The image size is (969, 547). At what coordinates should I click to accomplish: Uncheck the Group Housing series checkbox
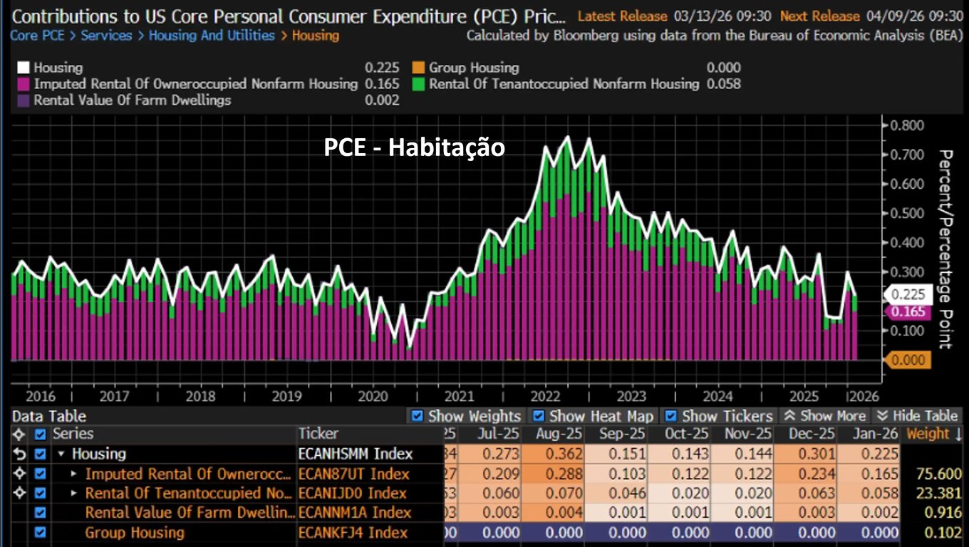point(41,532)
